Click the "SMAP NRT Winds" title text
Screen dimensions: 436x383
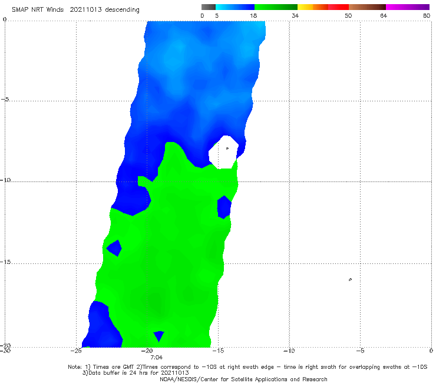[38, 10]
